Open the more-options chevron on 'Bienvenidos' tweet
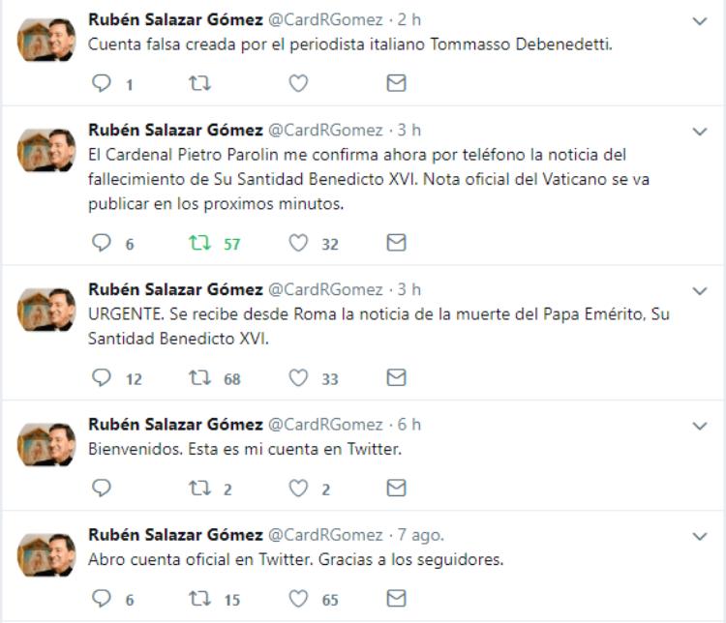Screen dimensions: 726x623 (700, 425)
